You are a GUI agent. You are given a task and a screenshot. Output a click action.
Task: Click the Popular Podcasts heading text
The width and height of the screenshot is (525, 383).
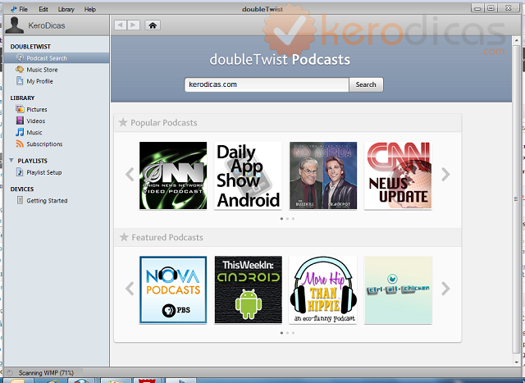(x=164, y=122)
